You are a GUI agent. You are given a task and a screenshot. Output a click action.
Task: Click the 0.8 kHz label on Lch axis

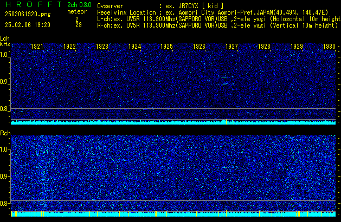[x=4, y=109]
